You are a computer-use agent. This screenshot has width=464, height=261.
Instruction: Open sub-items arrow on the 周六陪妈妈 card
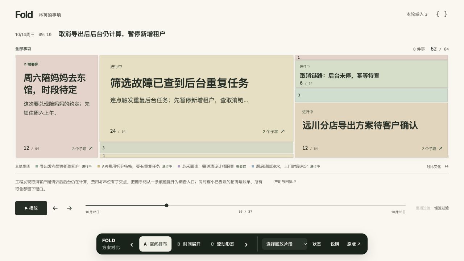pos(91,148)
